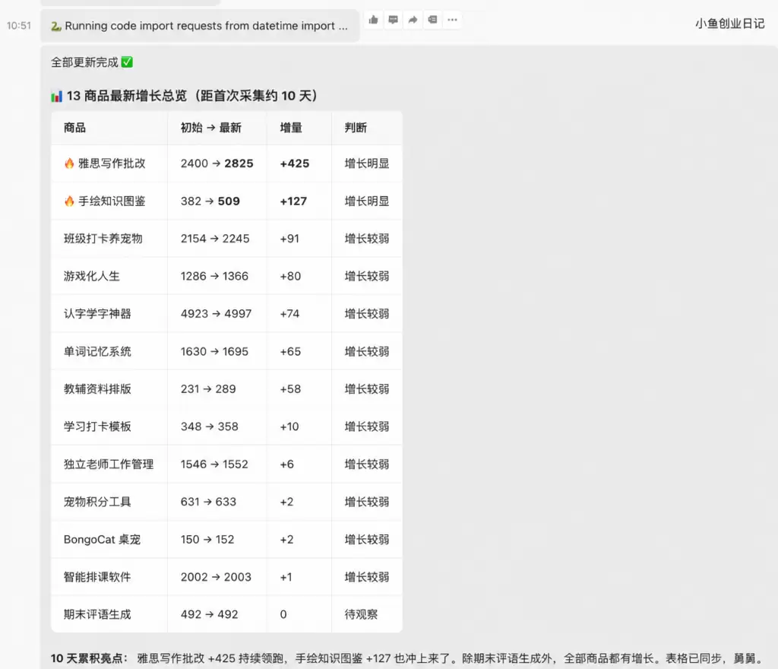Click the +6 increment value

tap(286, 464)
